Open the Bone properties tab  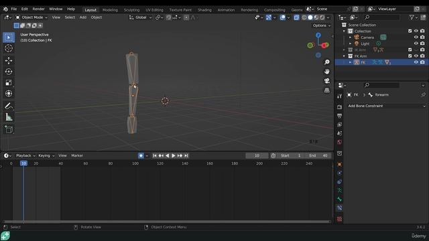tap(340, 199)
